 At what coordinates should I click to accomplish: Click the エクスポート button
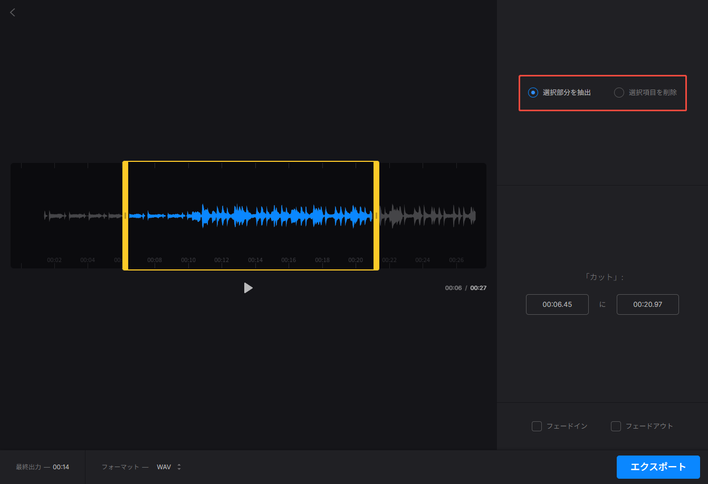click(x=658, y=467)
